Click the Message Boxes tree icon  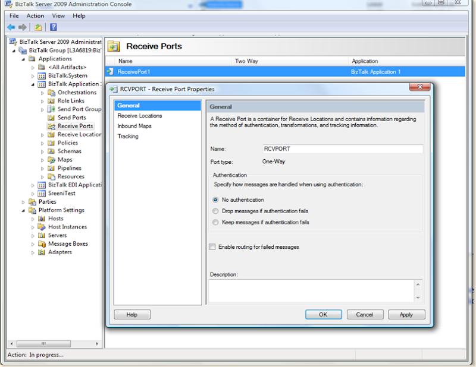pyautogui.click(x=42, y=244)
